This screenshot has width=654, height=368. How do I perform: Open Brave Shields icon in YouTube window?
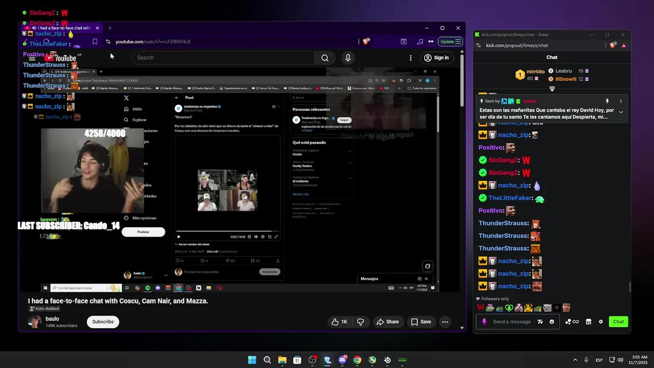[366, 41]
